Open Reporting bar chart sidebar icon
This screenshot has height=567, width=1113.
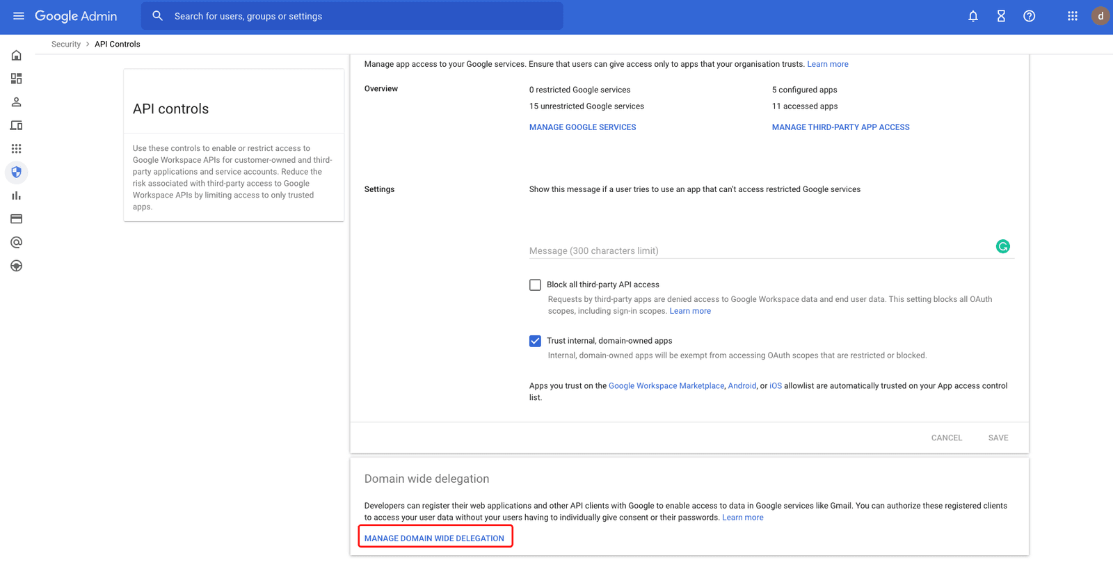click(17, 195)
